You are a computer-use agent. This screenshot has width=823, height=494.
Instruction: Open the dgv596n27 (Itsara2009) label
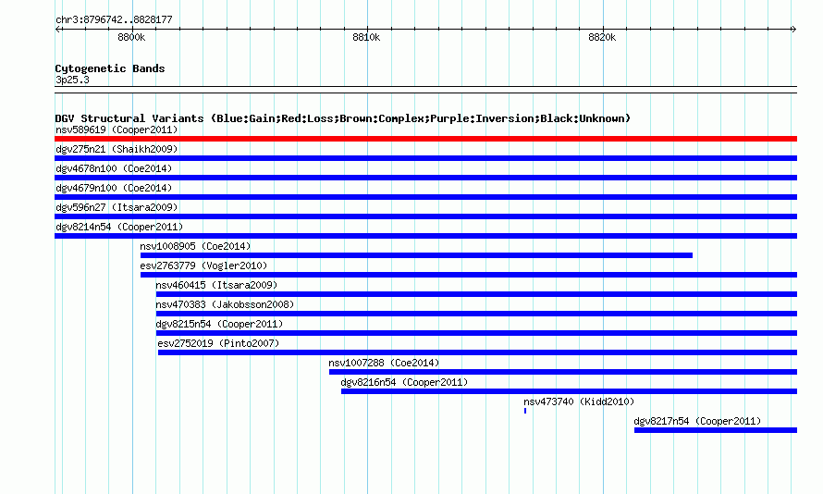[117, 207]
